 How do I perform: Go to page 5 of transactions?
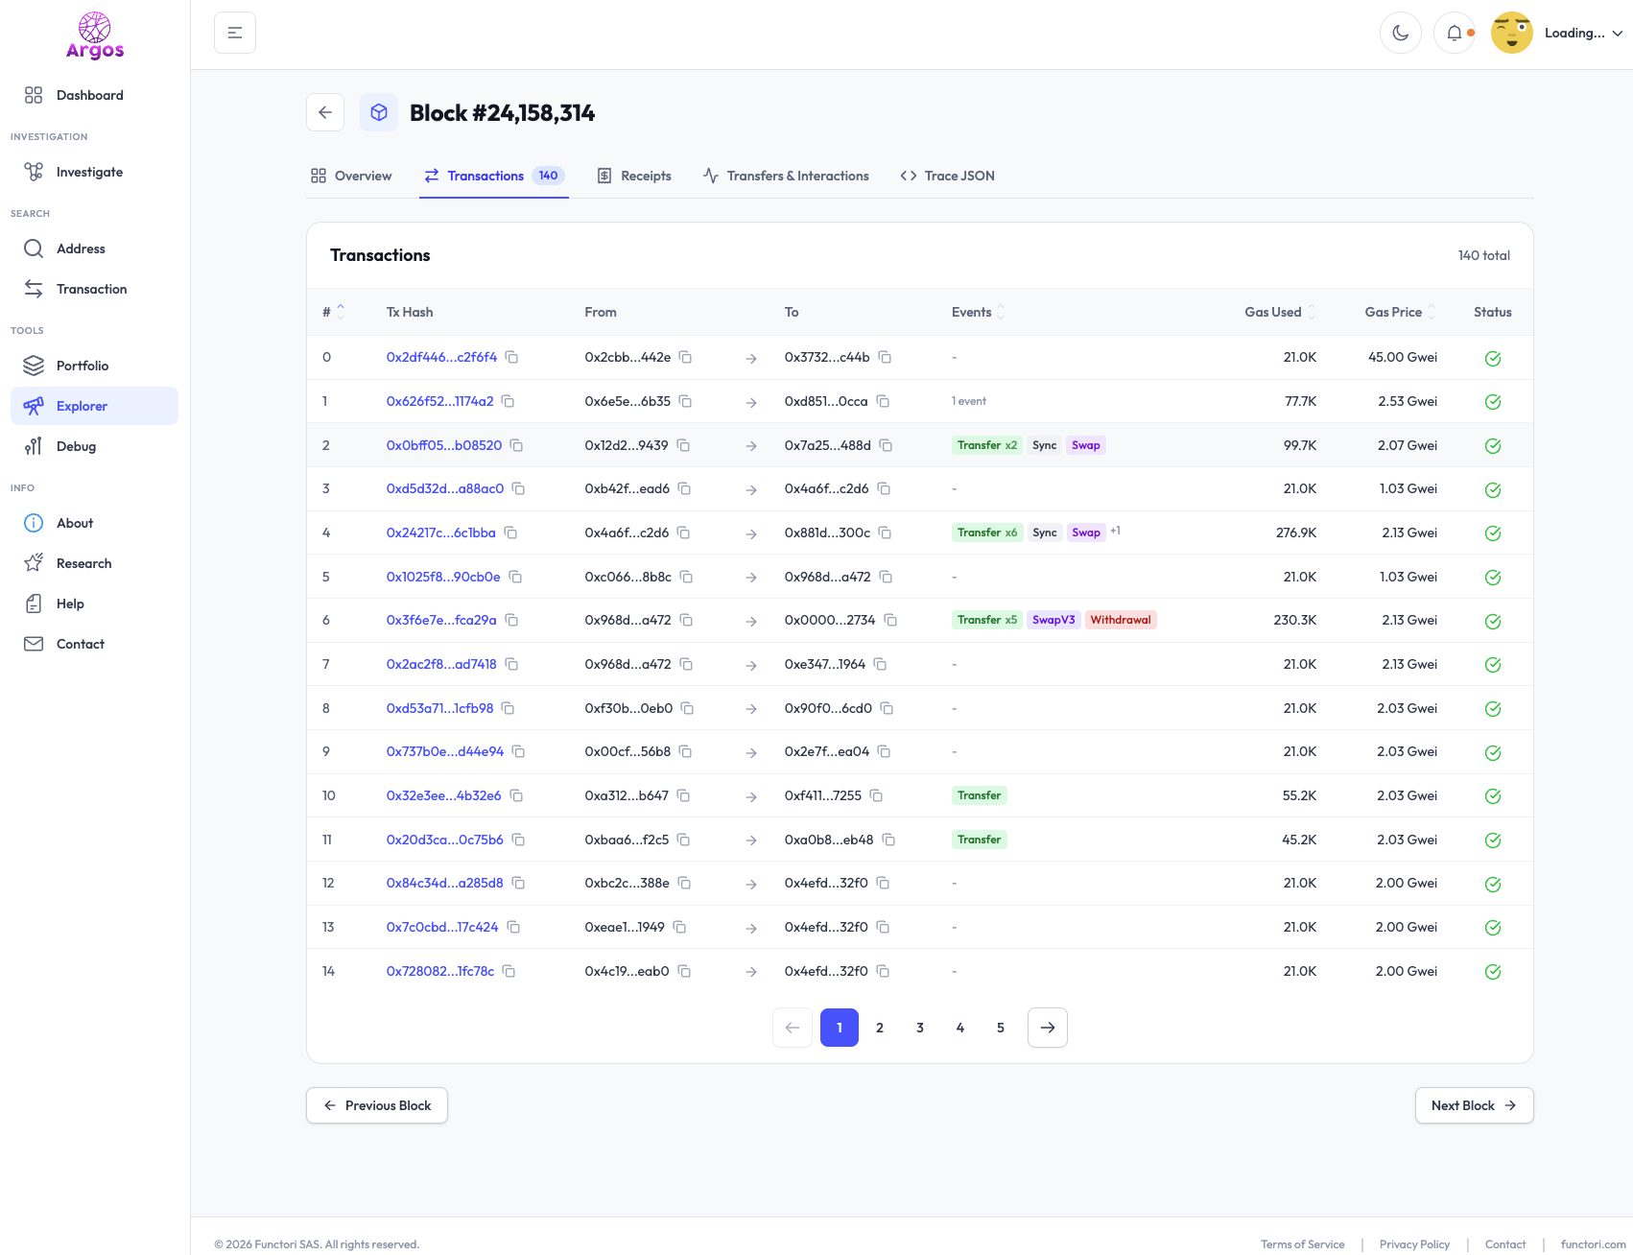point(1001,1028)
